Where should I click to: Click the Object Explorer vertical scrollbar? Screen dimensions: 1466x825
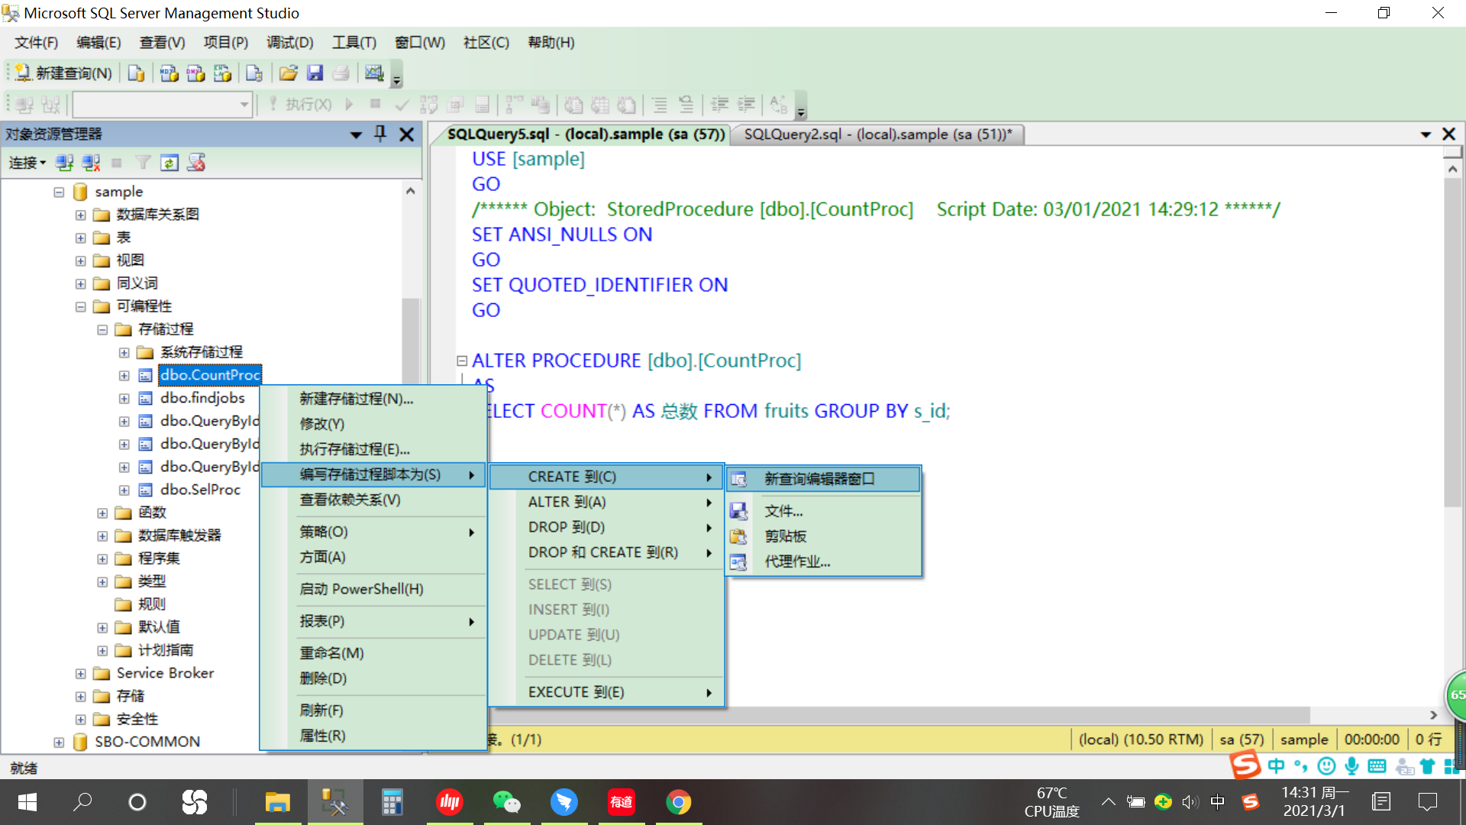(x=411, y=458)
